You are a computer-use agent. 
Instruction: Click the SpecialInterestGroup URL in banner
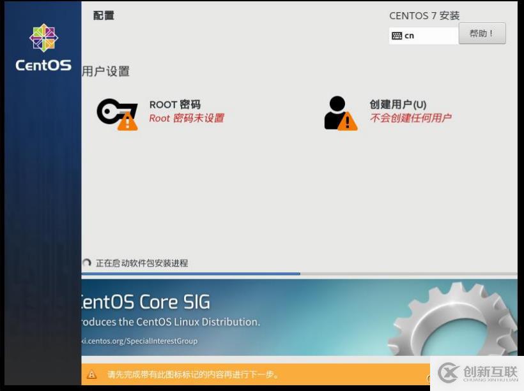coord(139,341)
